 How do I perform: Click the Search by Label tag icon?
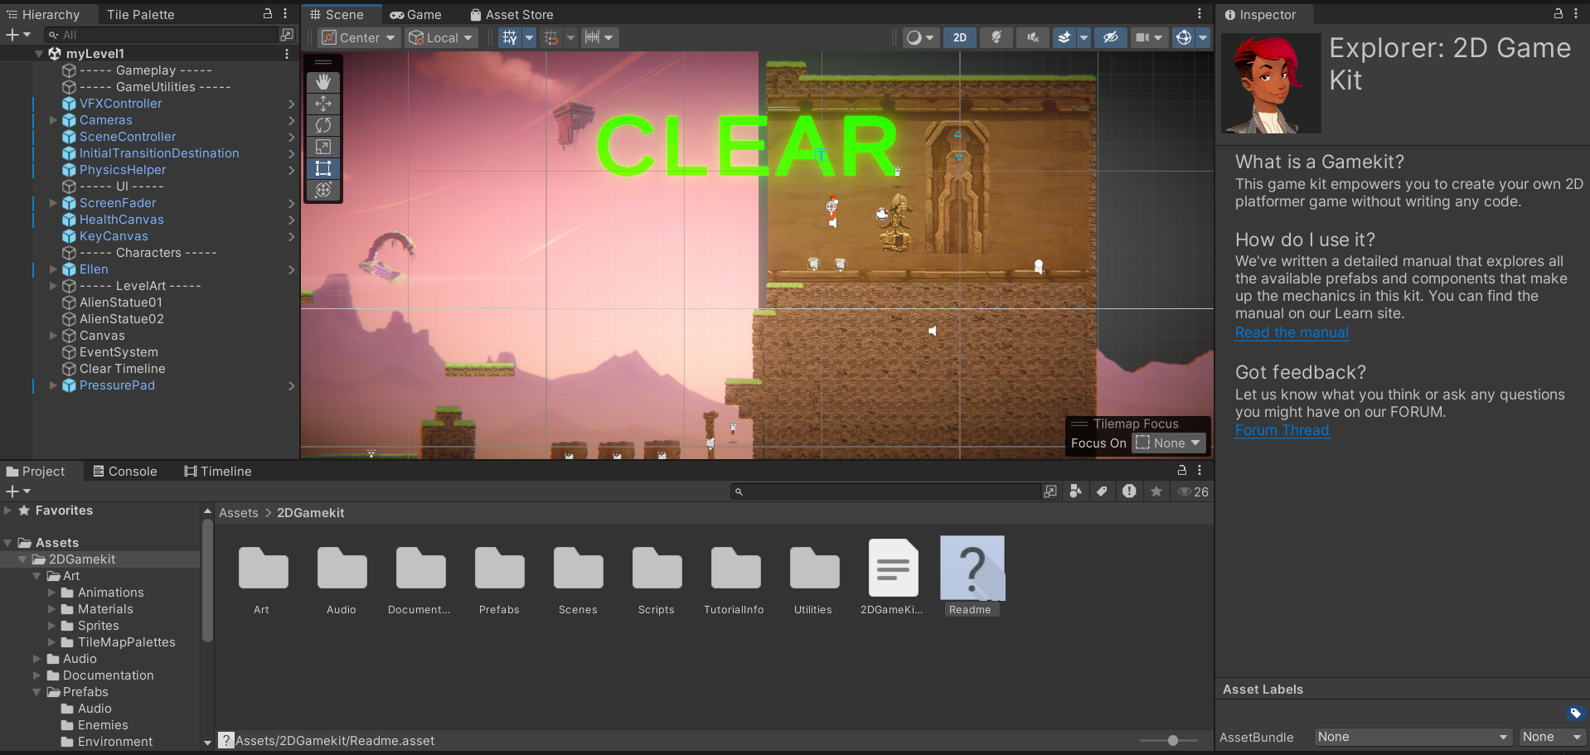pos(1102,491)
